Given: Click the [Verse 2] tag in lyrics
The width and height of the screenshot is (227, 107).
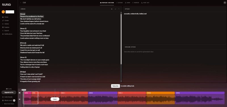Looking at the screenshot, I should [23, 28].
